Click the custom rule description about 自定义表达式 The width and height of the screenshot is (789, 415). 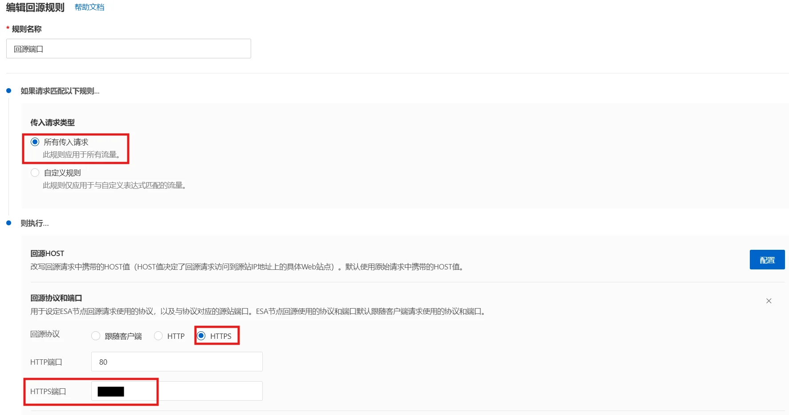(114, 185)
